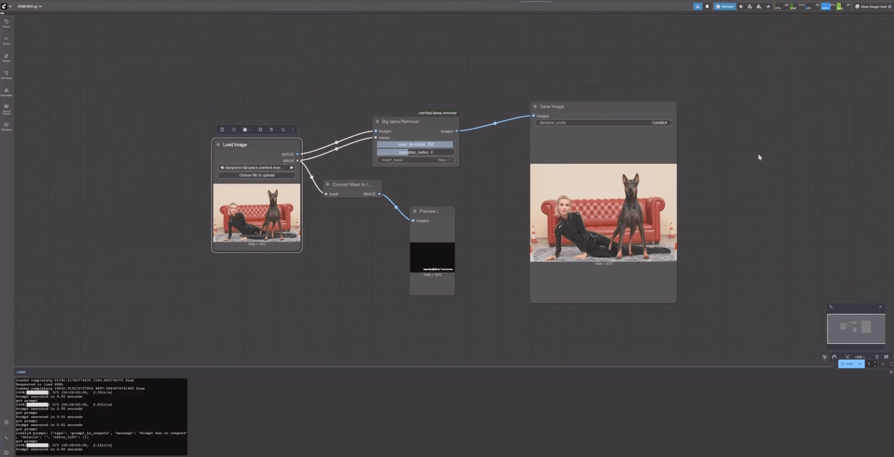Image resolution: width=894 pixels, height=457 pixels.
Task: Select the hand pan tool
Action: tap(834, 357)
